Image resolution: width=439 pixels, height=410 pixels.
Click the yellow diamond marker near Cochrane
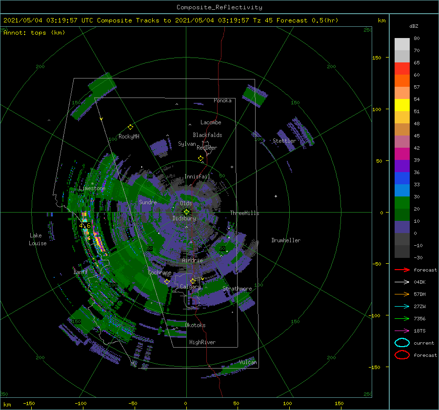167,282
